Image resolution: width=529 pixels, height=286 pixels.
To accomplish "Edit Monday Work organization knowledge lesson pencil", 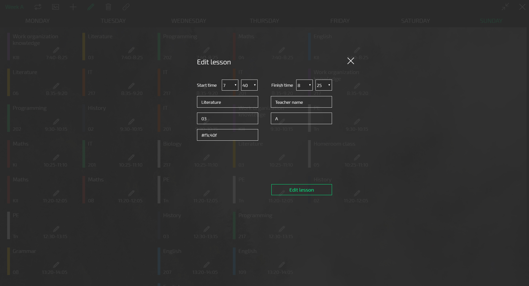I will (56, 50).
